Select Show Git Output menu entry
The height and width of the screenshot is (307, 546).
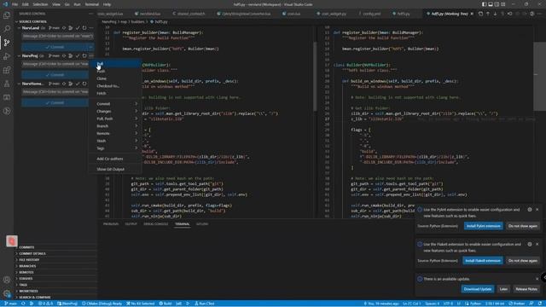click(x=115, y=169)
